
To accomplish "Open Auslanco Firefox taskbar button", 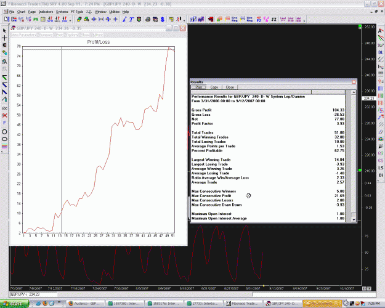I will coord(86,304).
